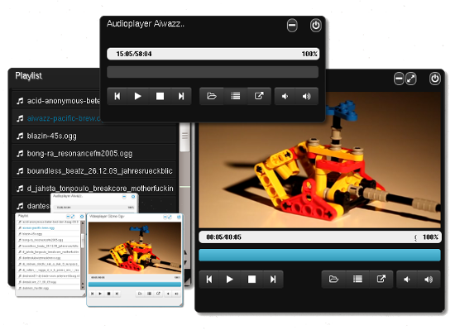Select boundless_beatz_26.12.09 track in Playlist
This screenshot has height=330, width=455.
(x=94, y=171)
